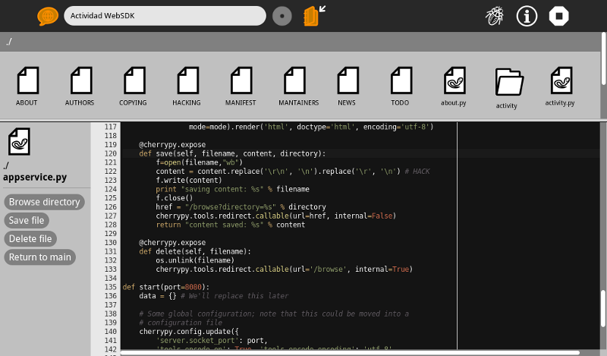This screenshot has width=607, height=356.
Task: Select the MANTAINERS file
Action: click(294, 80)
